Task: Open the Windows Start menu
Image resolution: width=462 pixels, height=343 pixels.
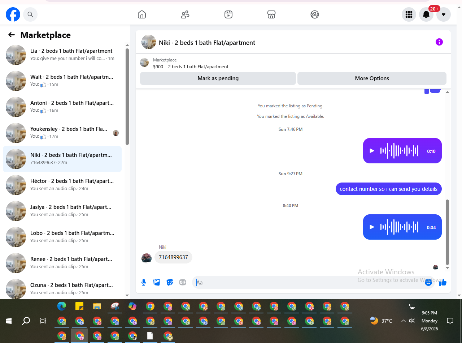Action: [x=9, y=321]
